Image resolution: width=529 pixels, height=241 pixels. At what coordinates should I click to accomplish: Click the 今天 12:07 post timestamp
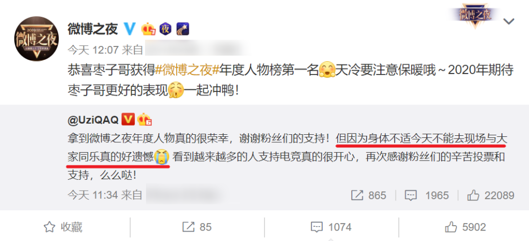(x=93, y=50)
